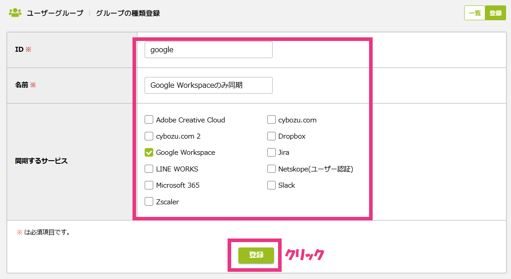Select the Dropbox checkbox
This screenshot has width=511, height=279.
coord(271,136)
